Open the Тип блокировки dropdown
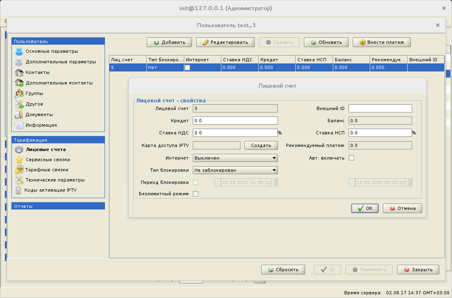 click(x=235, y=170)
